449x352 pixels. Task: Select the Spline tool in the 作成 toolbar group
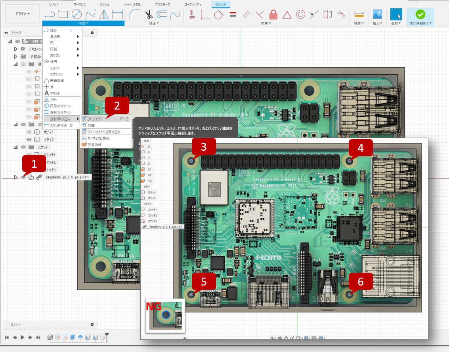tap(90, 14)
